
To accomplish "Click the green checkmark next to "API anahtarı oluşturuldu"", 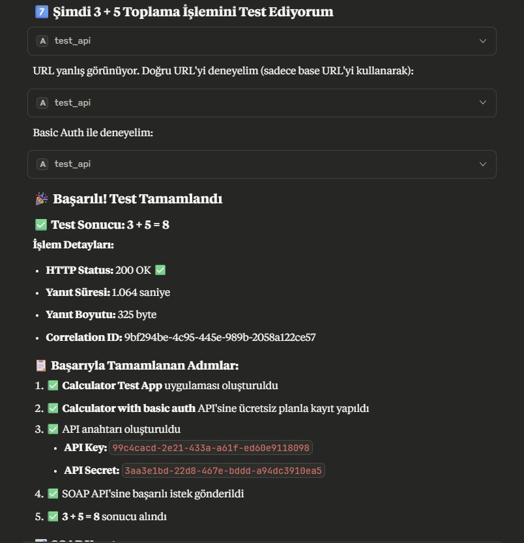I will tap(53, 430).
